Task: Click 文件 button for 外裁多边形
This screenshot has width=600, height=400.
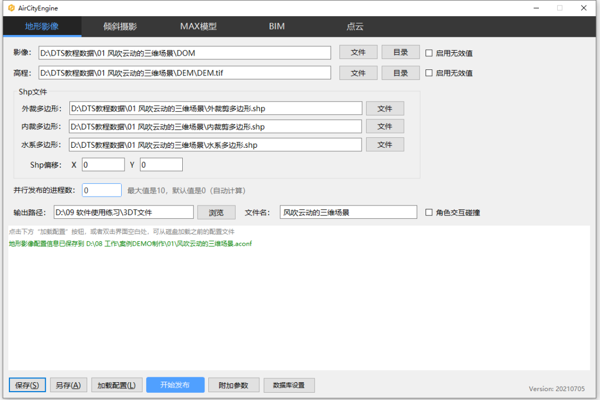Action: [384, 108]
